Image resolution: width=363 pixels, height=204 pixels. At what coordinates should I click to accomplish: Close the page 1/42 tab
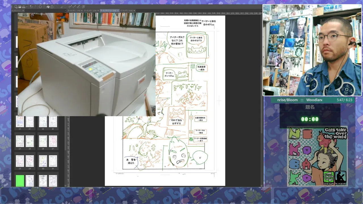(x=81, y=10)
